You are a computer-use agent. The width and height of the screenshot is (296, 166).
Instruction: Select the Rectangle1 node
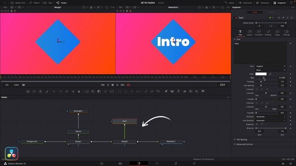click(78, 111)
